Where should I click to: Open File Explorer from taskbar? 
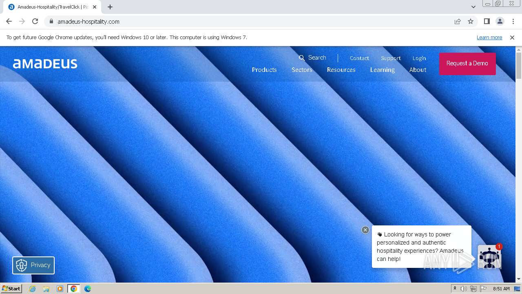coord(46,289)
